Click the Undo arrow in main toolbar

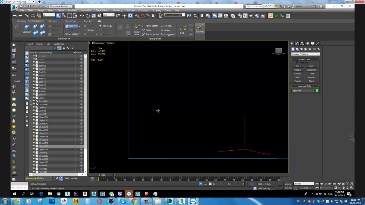(x=15, y=16)
